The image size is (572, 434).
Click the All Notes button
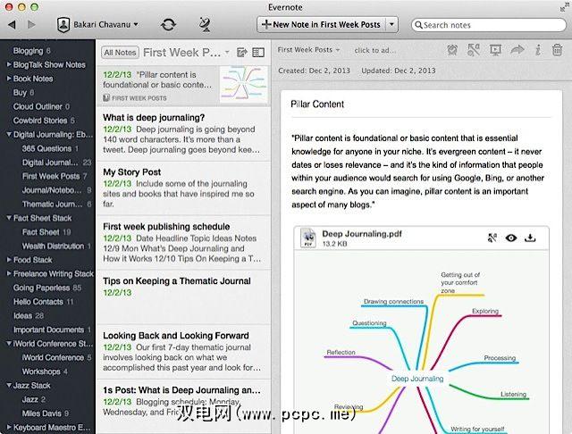point(120,53)
